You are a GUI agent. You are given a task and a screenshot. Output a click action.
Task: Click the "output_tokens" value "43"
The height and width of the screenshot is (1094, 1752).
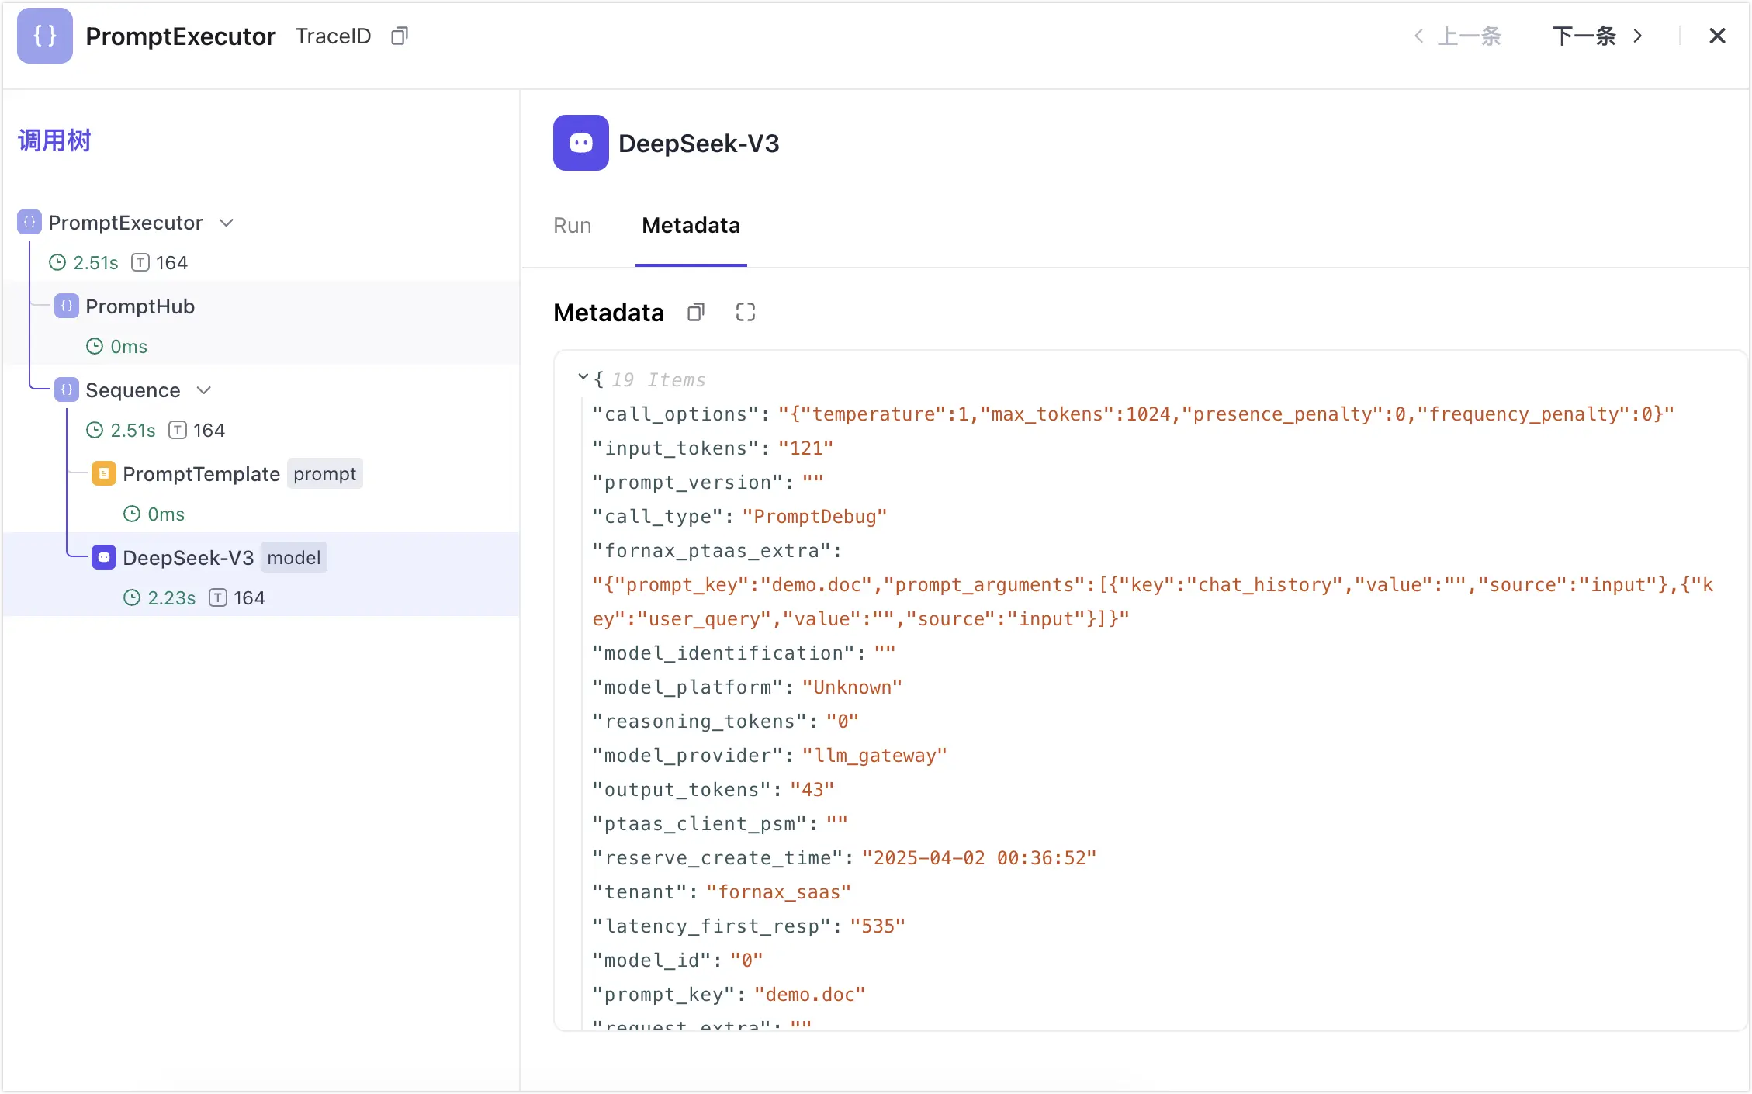(x=812, y=790)
